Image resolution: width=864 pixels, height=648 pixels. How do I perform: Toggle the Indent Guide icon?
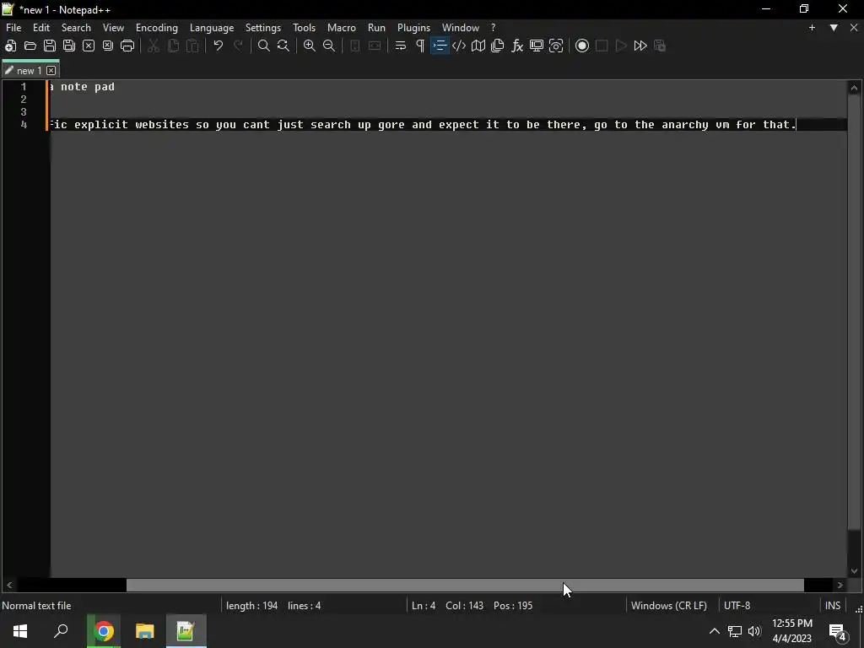[440, 46]
